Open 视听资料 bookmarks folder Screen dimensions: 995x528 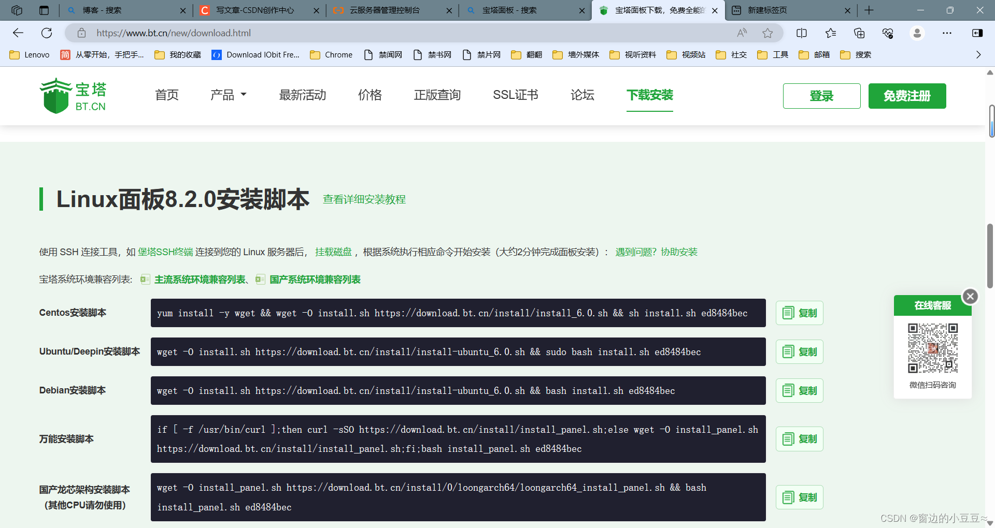(x=633, y=55)
